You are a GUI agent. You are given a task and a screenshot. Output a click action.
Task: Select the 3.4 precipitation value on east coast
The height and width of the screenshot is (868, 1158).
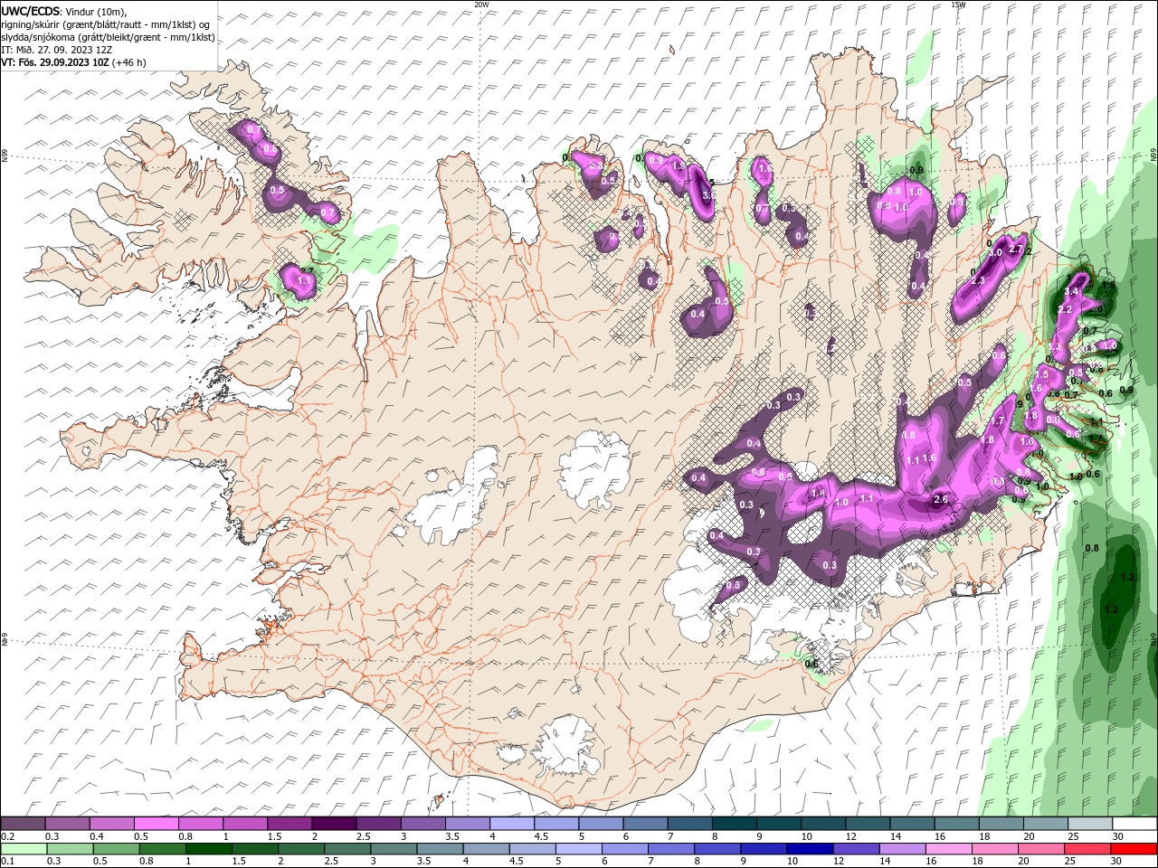click(1071, 292)
